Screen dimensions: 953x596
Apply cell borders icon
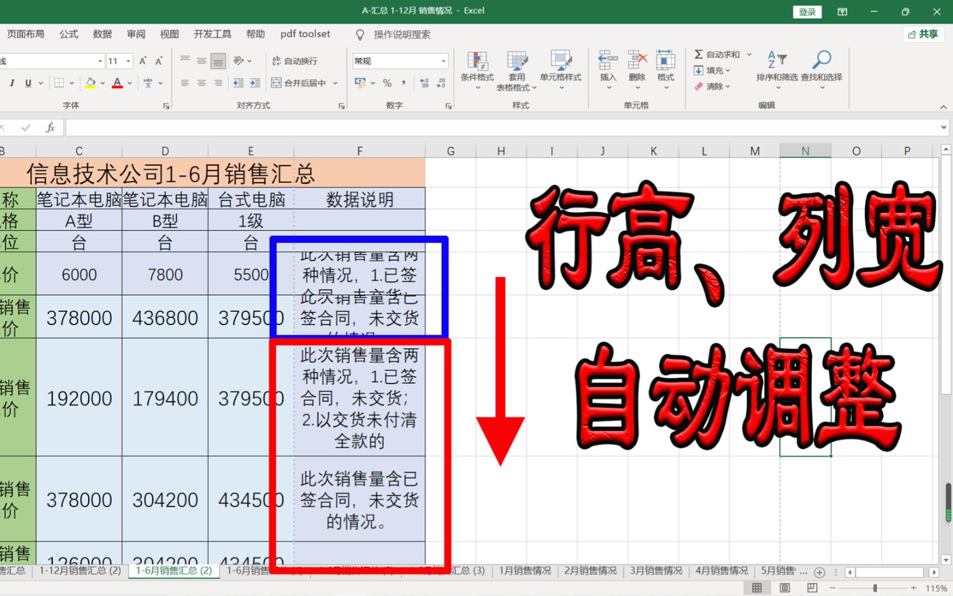(60, 83)
